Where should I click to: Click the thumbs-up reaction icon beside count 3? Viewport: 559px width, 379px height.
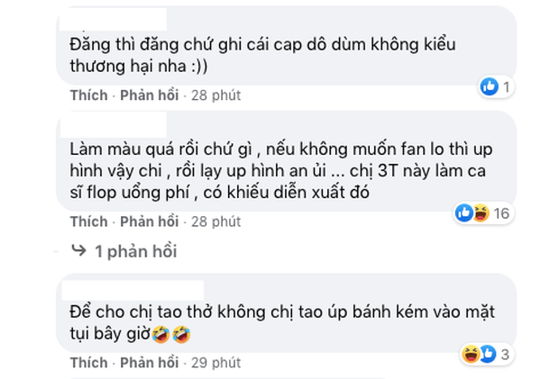click(x=488, y=354)
